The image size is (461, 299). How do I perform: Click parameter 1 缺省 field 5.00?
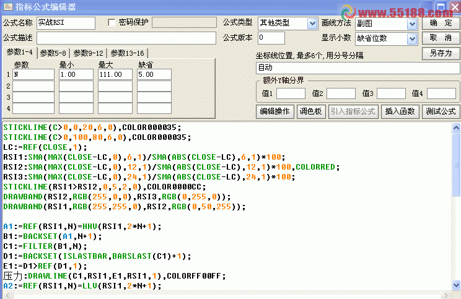(154, 74)
